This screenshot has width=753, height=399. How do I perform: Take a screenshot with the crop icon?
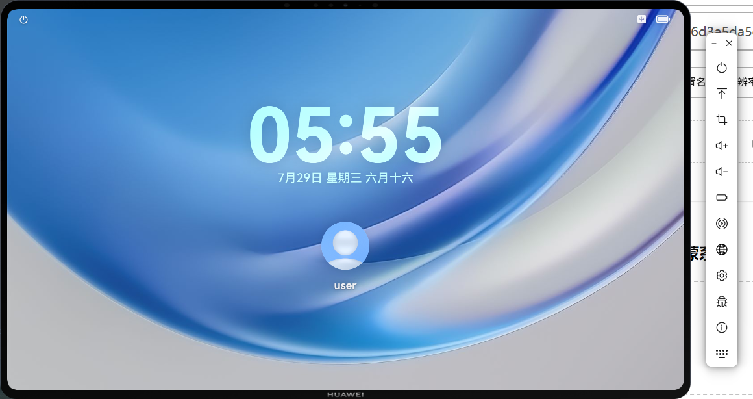[722, 120]
